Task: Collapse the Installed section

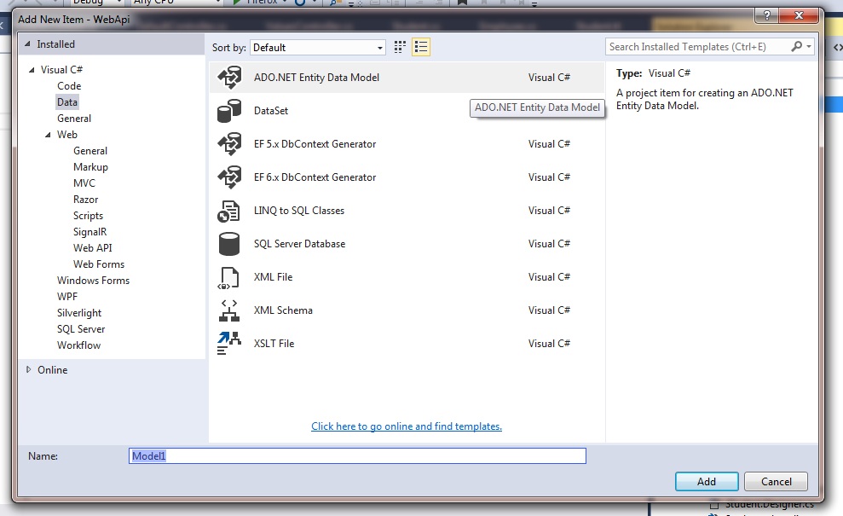Action: pos(27,44)
